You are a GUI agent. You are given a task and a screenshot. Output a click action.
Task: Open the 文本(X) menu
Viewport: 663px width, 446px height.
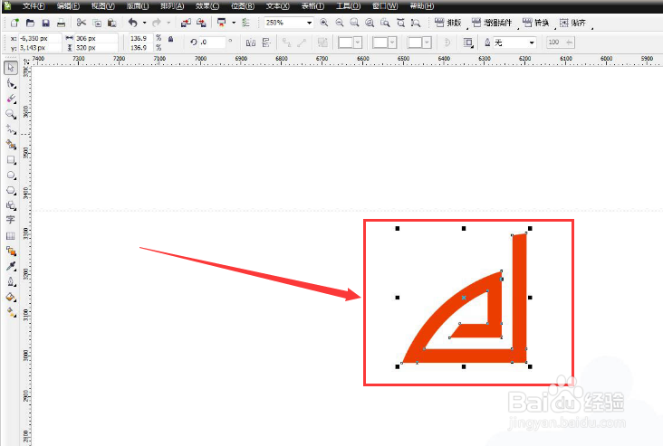(277, 6)
